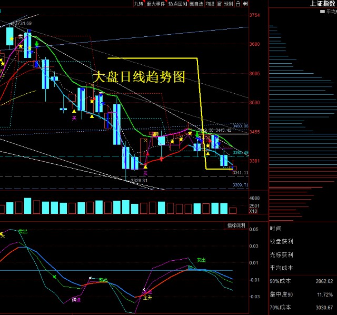This screenshot has width=337, height=315.
Task: Toggle the 平均 legend checkbox
Action: pos(321,11)
